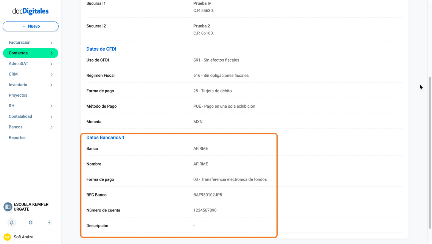The width and height of the screenshot is (432, 244).
Task: Click the company building icon
Action: coord(8,207)
